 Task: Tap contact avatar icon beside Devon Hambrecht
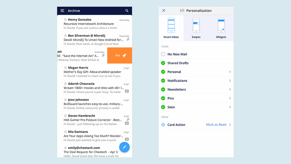(x=65, y=116)
